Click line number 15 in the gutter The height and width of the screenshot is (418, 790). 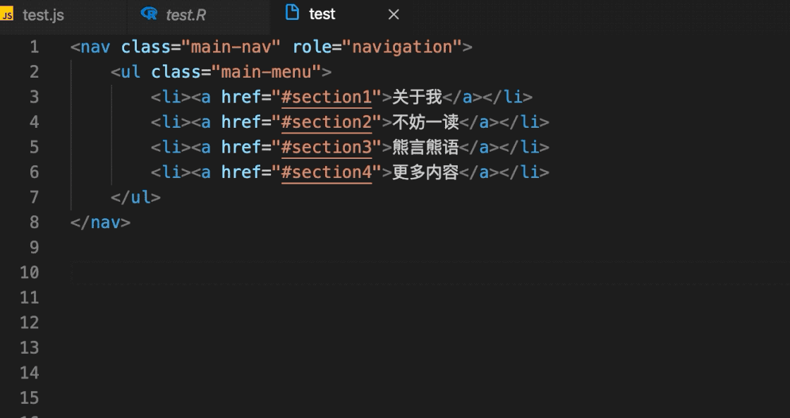pos(30,398)
